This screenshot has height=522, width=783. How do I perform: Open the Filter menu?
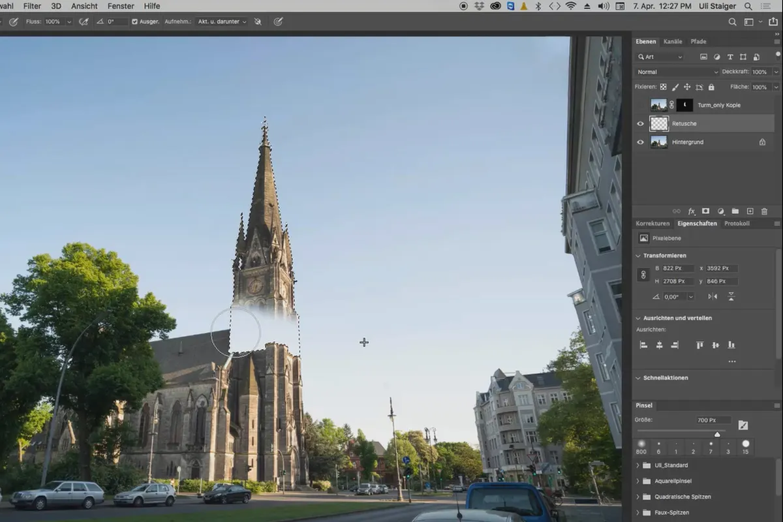(x=32, y=6)
